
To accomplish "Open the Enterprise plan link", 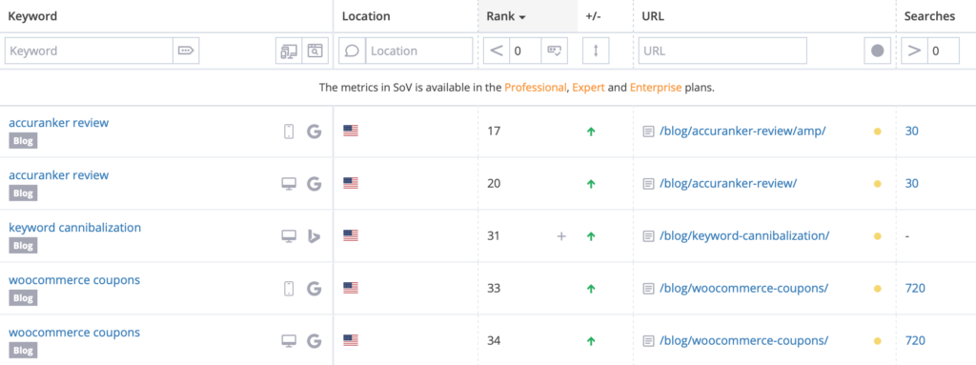I will 656,88.
